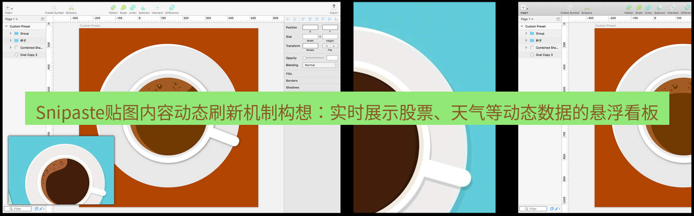Click align left edges icon in inspector
Viewport: 694px width, 216px height.
(x=303, y=19)
